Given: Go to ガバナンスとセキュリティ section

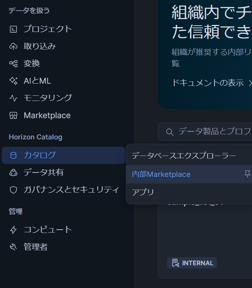Looking at the screenshot, I should click(71, 190).
